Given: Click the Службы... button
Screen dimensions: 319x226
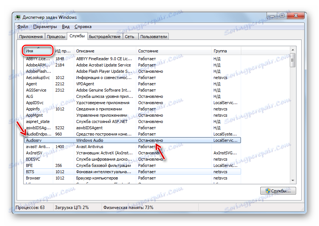Looking at the screenshot, I should tap(278, 191).
